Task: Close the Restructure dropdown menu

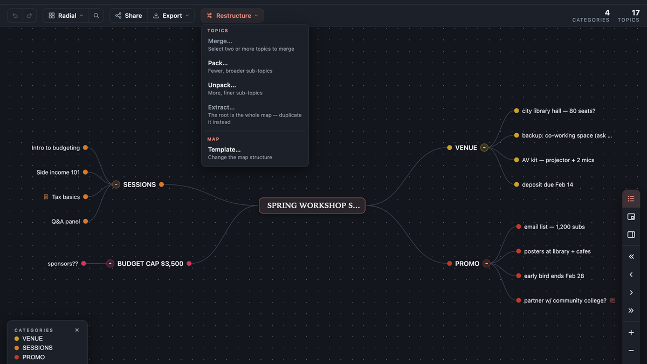Action: (232, 16)
